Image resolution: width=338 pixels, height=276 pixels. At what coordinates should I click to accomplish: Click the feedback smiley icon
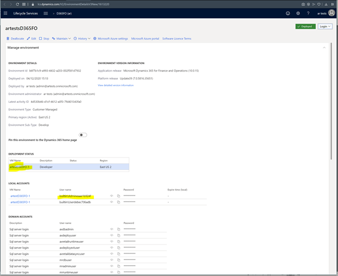click(288, 13)
